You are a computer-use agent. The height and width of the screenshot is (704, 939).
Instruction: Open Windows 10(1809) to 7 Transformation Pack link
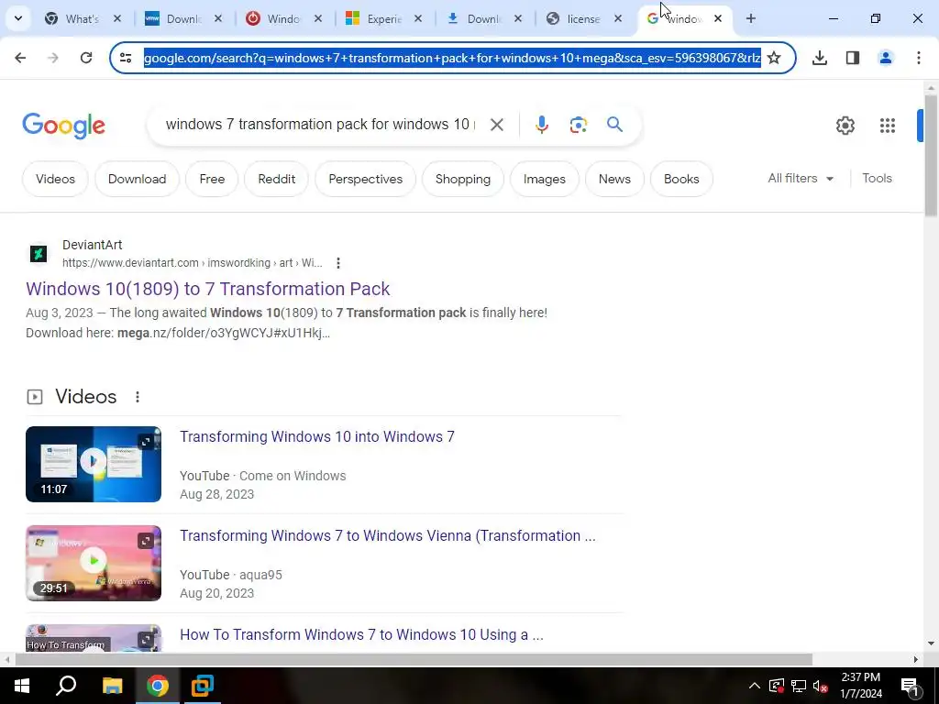[x=208, y=289]
